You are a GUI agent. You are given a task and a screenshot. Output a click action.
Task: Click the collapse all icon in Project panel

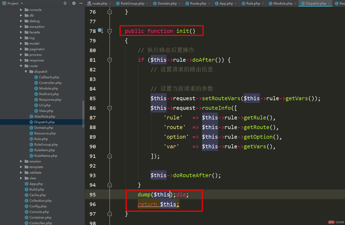[x=65, y=3]
